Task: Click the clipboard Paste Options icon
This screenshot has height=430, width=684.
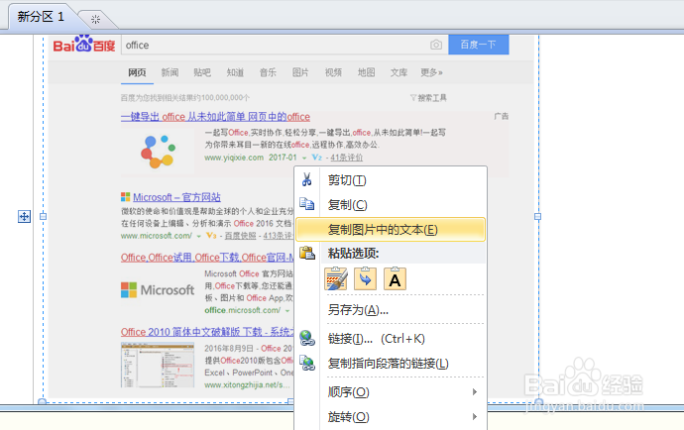Action: point(307,253)
